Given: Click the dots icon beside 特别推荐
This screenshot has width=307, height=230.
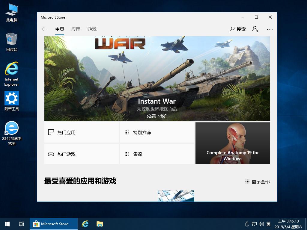Looking at the screenshot, I should tap(127, 132).
